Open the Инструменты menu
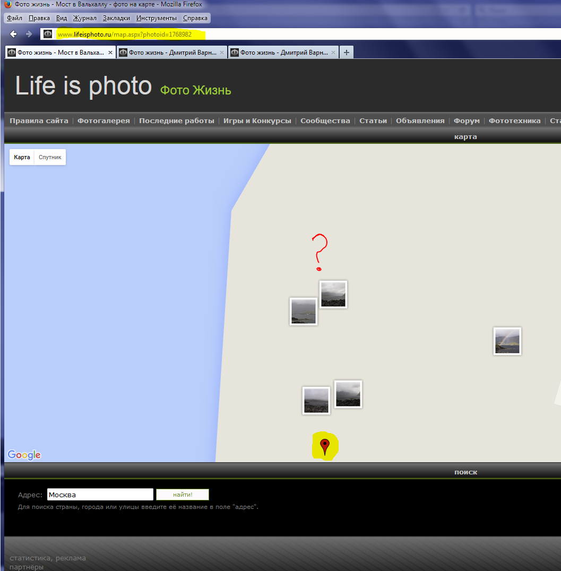This screenshot has height=571, width=561. point(156,18)
